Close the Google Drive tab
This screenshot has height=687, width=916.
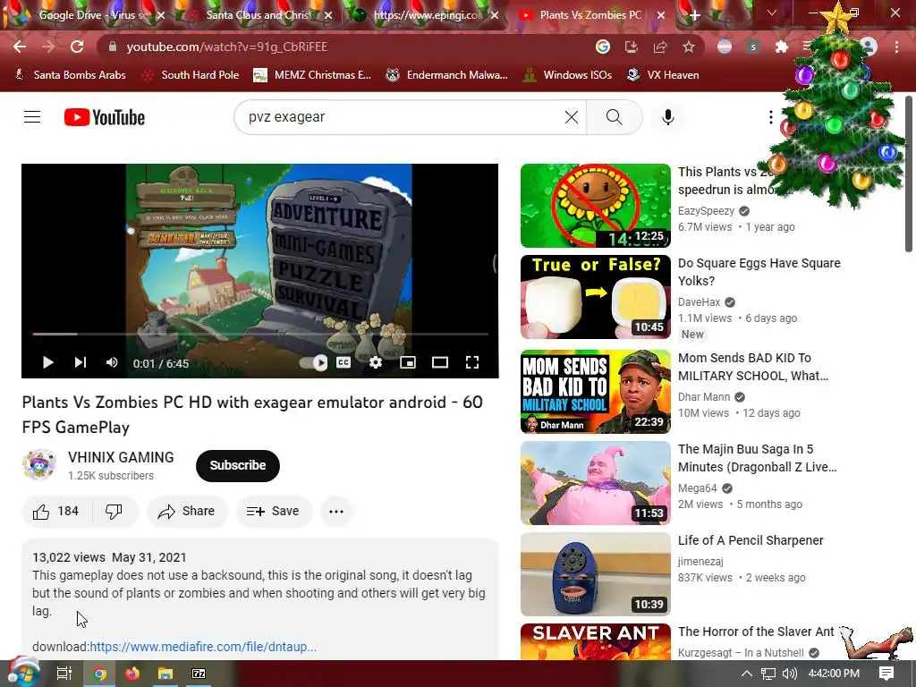[x=161, y=16]
